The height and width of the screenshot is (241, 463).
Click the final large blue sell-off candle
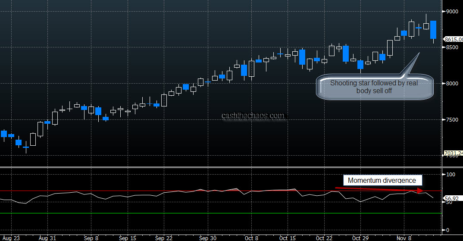pos(433,30)
